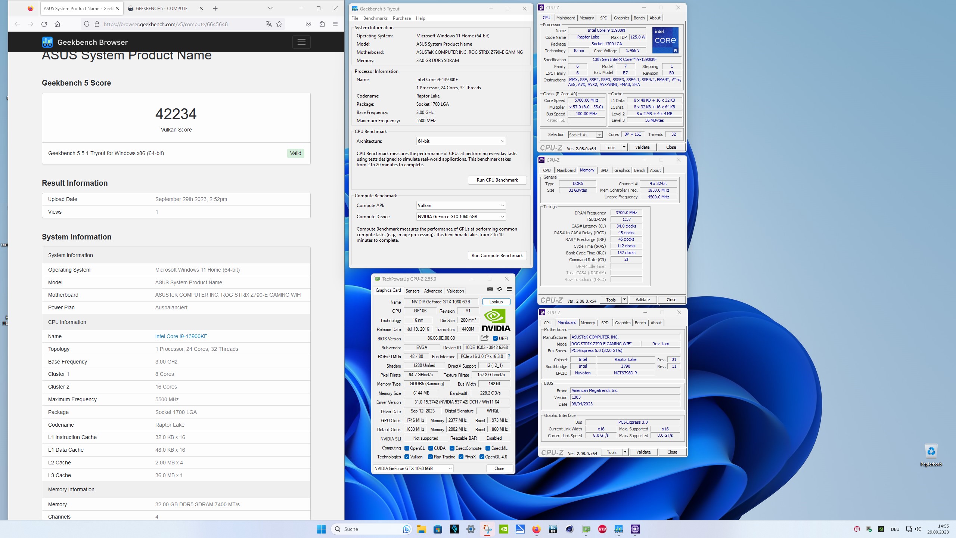Click the BIOS export share icon in GPU-Z
956x538 pixels.
484,338
